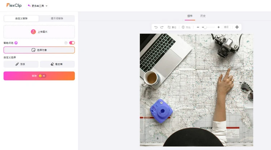
Task: Switch to the 自定义移除 tab
Action: pyautogui.click(x=21, y=18)
